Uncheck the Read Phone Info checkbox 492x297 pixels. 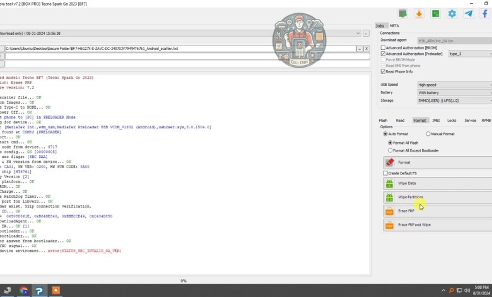384,71
